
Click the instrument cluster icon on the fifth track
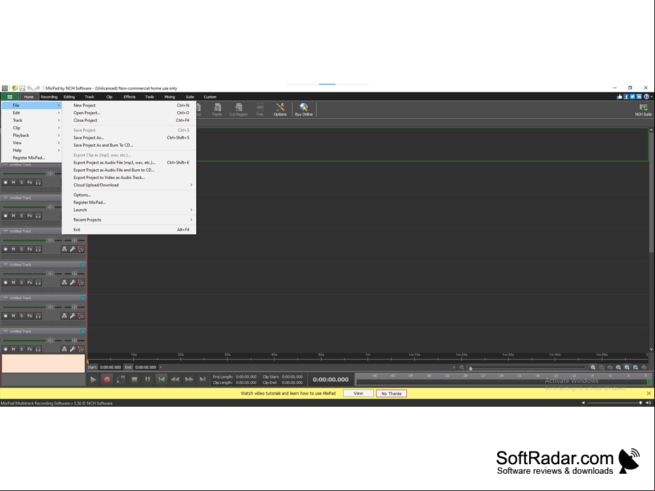(65, 316)
